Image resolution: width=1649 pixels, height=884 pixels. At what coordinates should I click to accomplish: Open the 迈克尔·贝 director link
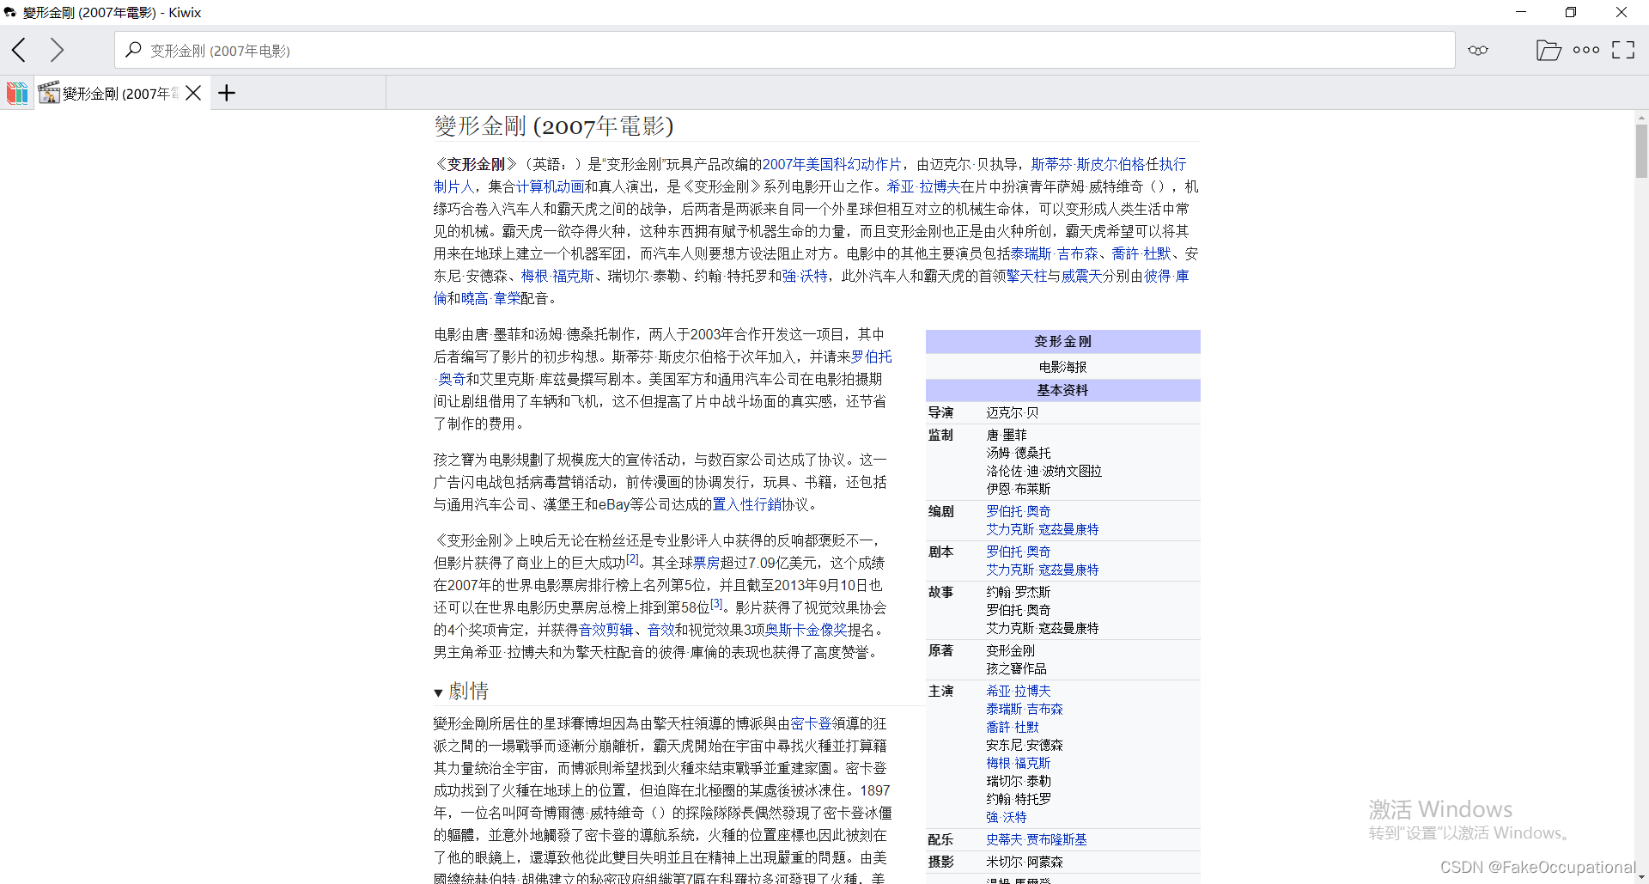click(x=1013, y=412)
